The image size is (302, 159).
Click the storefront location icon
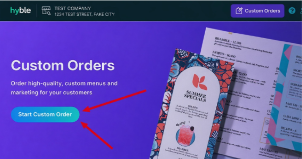[46, 11]
